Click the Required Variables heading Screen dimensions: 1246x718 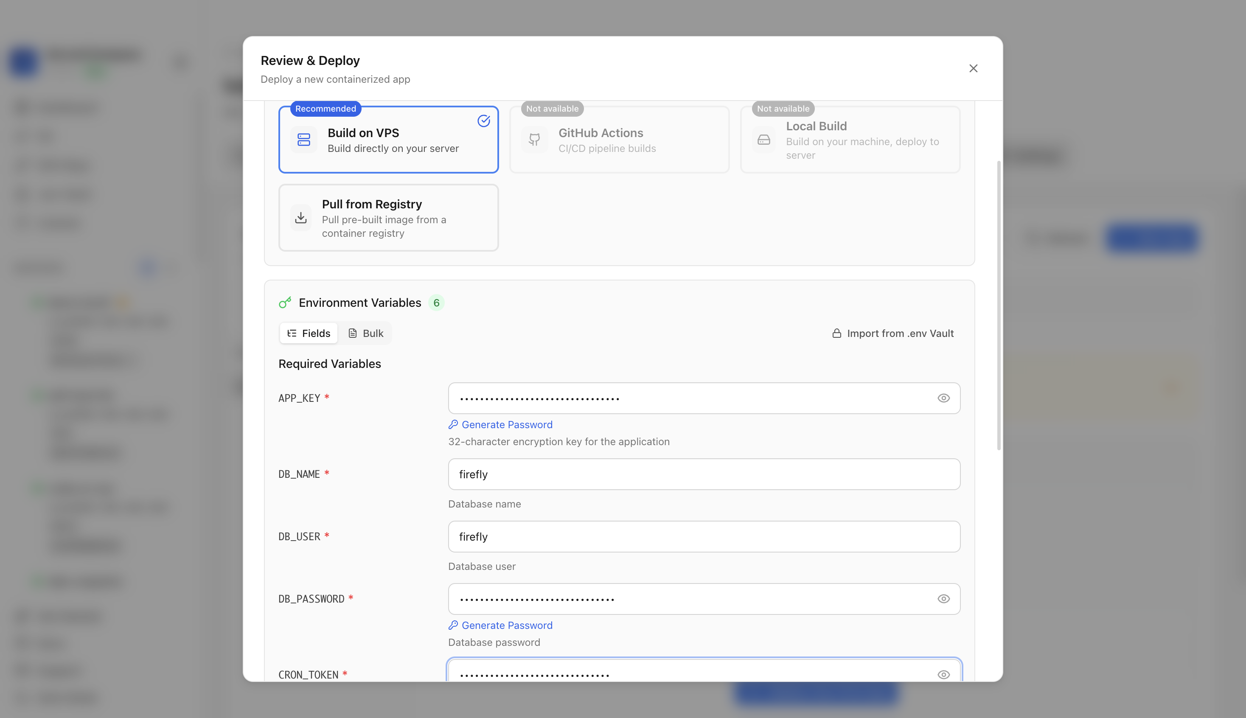point(329,364)
